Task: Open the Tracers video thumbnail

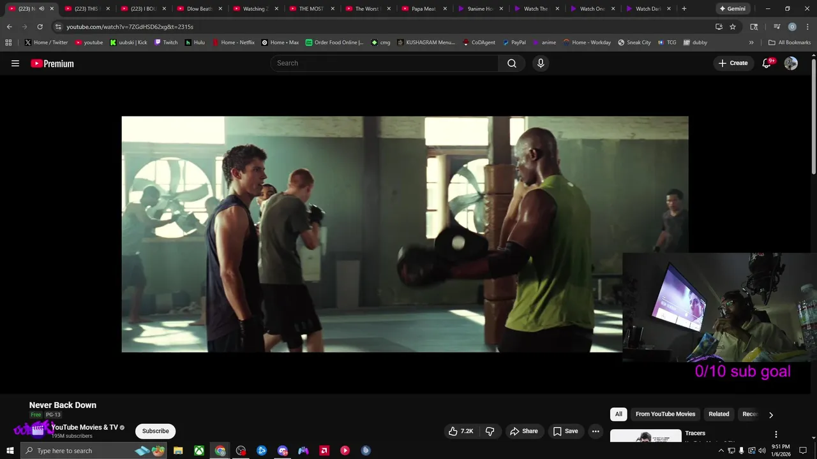Action: [x=645, y=437]
